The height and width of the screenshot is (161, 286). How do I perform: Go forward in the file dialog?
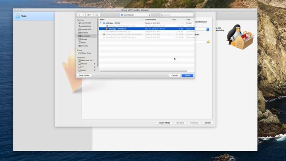83,15
